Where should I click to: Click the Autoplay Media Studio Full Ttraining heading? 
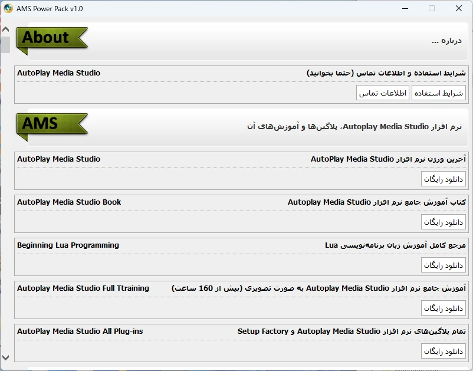click(x=83, y=288)
